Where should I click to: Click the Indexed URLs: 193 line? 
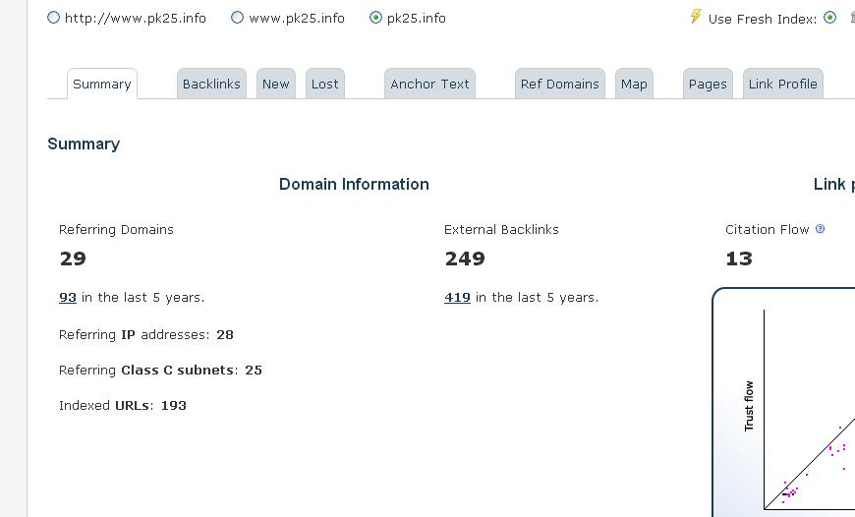click(123, 406)
